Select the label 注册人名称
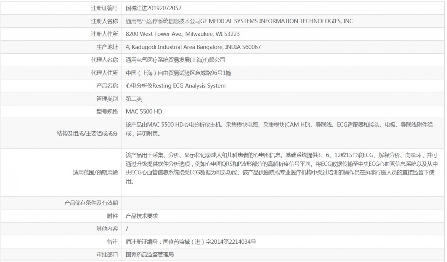Viewport: 447px width, 262px height. [105, 21]
